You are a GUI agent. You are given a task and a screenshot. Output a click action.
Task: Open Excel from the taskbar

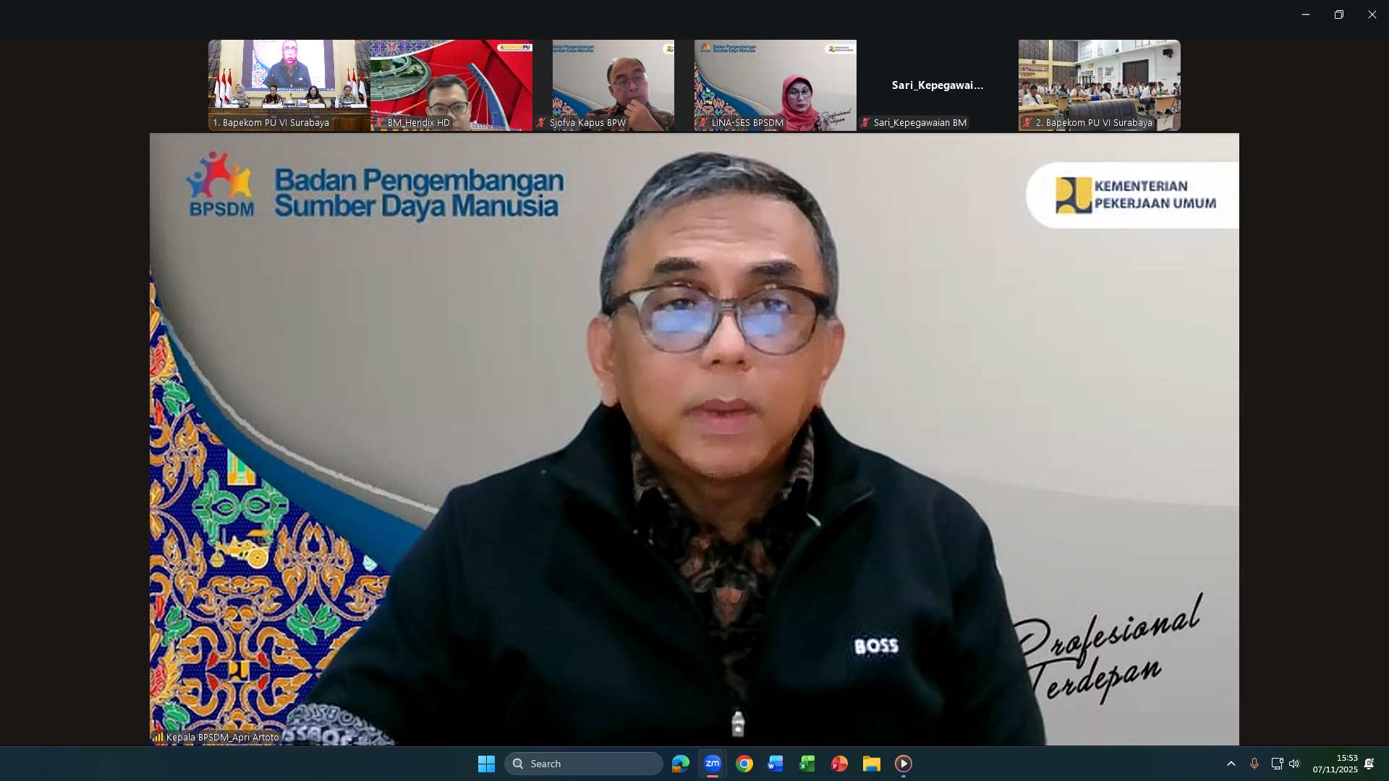[807, 764]
